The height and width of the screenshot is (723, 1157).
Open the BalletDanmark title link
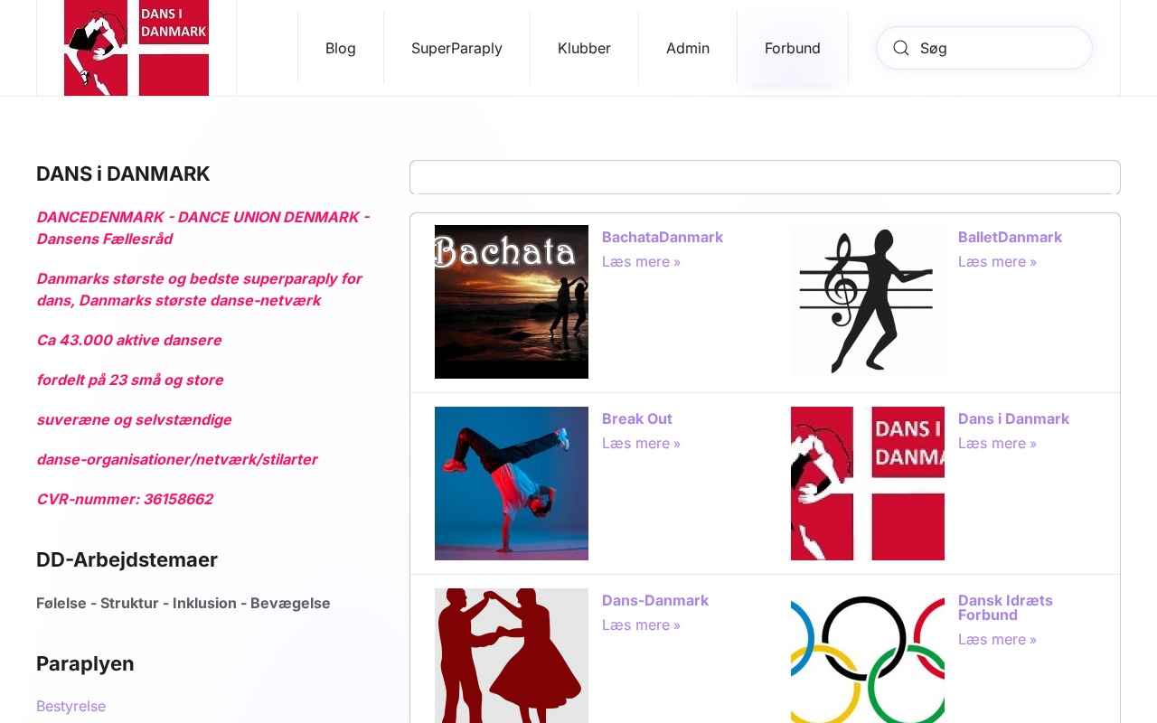pos(1010,237)
